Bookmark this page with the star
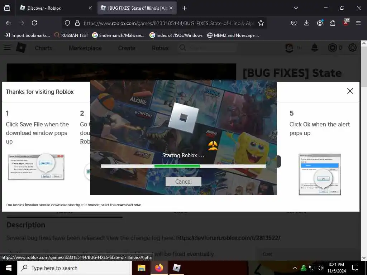This screenshot has width=367, height=275. coord(261,23)
